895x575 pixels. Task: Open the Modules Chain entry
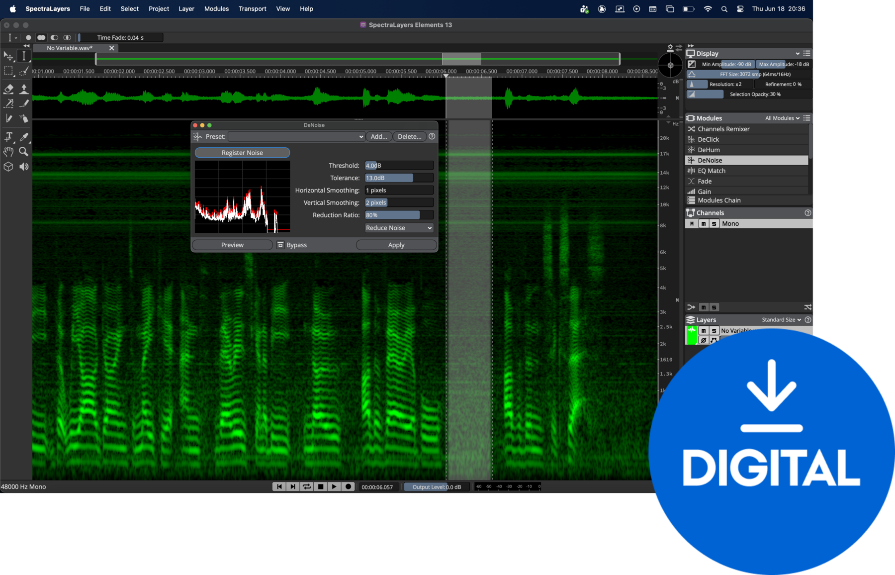tap(749, 200)
